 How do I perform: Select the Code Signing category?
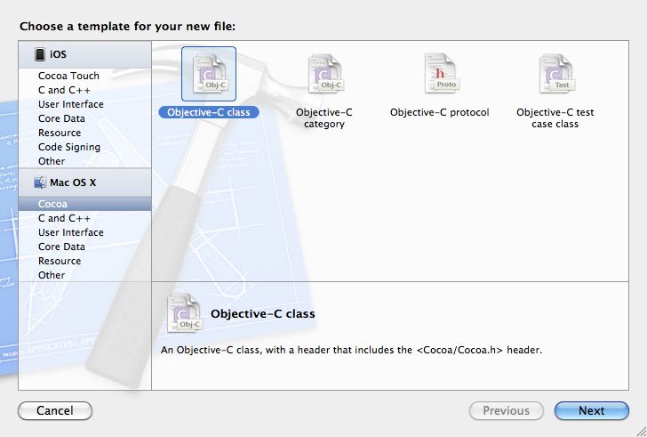68,147
